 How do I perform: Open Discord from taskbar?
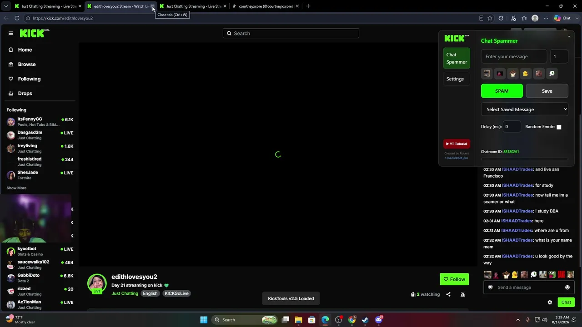379,320
